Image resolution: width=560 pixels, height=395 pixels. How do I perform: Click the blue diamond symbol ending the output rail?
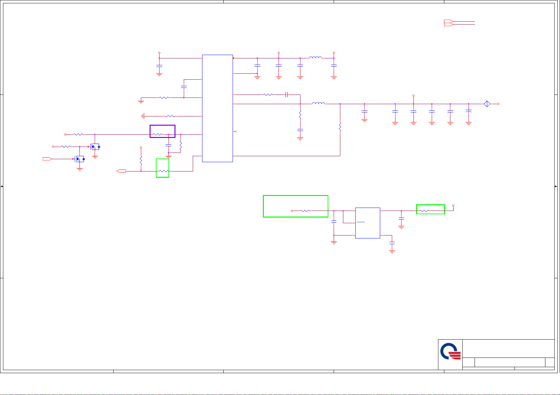tap(487, 104)
